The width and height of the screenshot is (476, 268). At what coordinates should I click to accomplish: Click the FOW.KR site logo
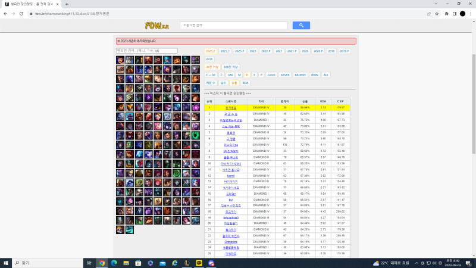(156, 26)
